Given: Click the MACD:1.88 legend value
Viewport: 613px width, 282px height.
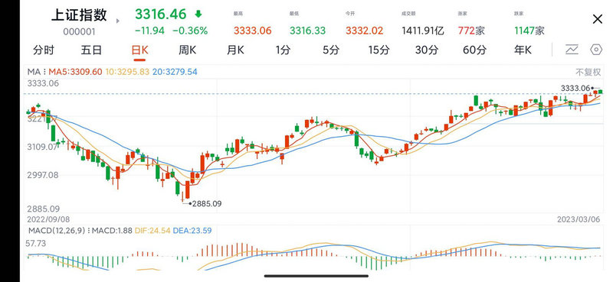Looking at the screenshot, I should [111, 231].
